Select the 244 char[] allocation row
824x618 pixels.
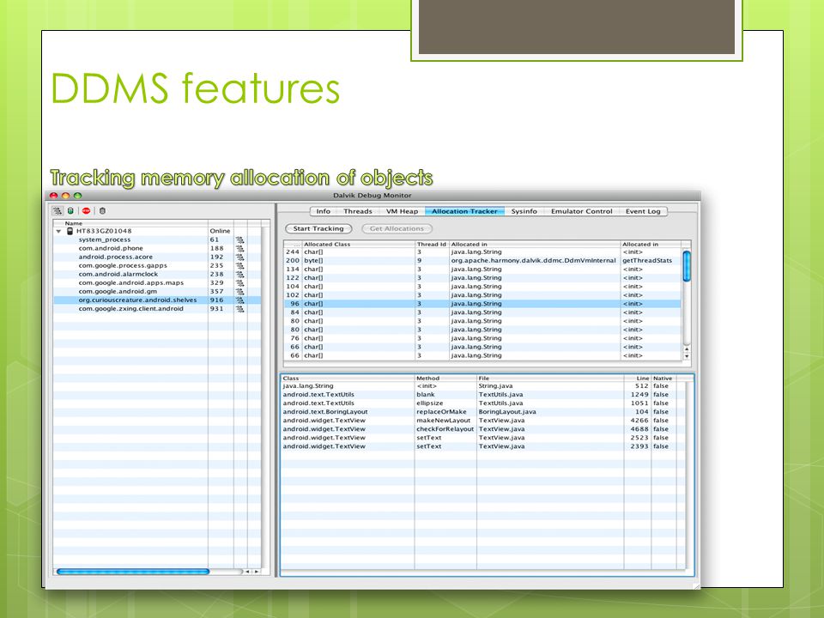(482, 252)
